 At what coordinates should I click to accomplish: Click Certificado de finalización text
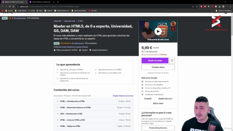click(154, 95)
